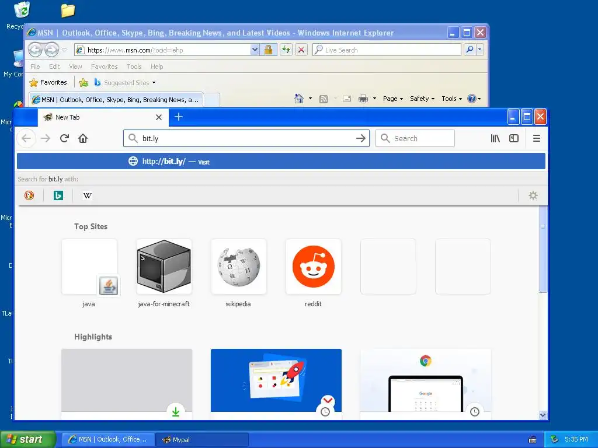Open the IE Edit menu
This screenshot has width=598, height=448.
coord(54,66)
